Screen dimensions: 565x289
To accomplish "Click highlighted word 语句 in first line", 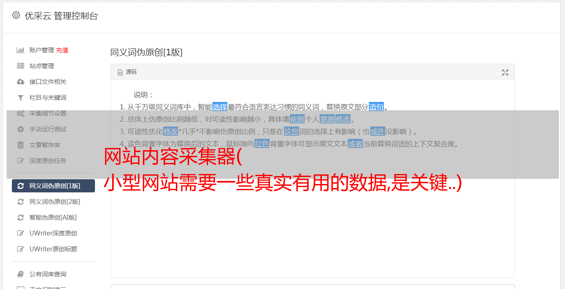I will click(376, 107).
